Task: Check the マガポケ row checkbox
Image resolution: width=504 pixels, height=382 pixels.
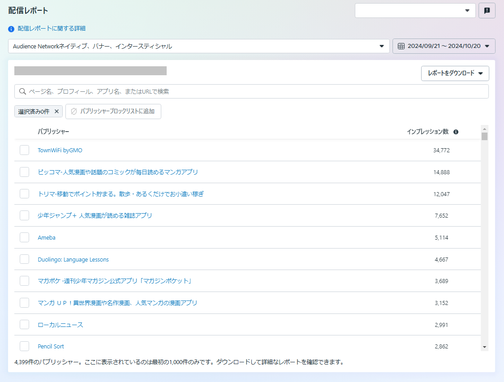Action: (x=25, y=281)
